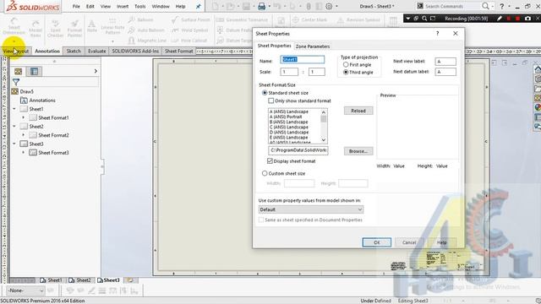Image resolution: width=541 pixels, height=304 pixels.
Task: Expand the Sheet Format2 node
Action: pyautogui.click(x=24, y=135)
